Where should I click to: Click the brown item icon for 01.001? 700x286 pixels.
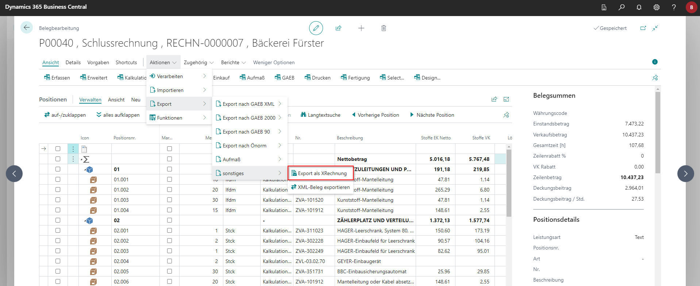tap(93, 179)
